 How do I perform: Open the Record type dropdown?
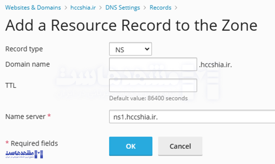[x=130, y=49]
